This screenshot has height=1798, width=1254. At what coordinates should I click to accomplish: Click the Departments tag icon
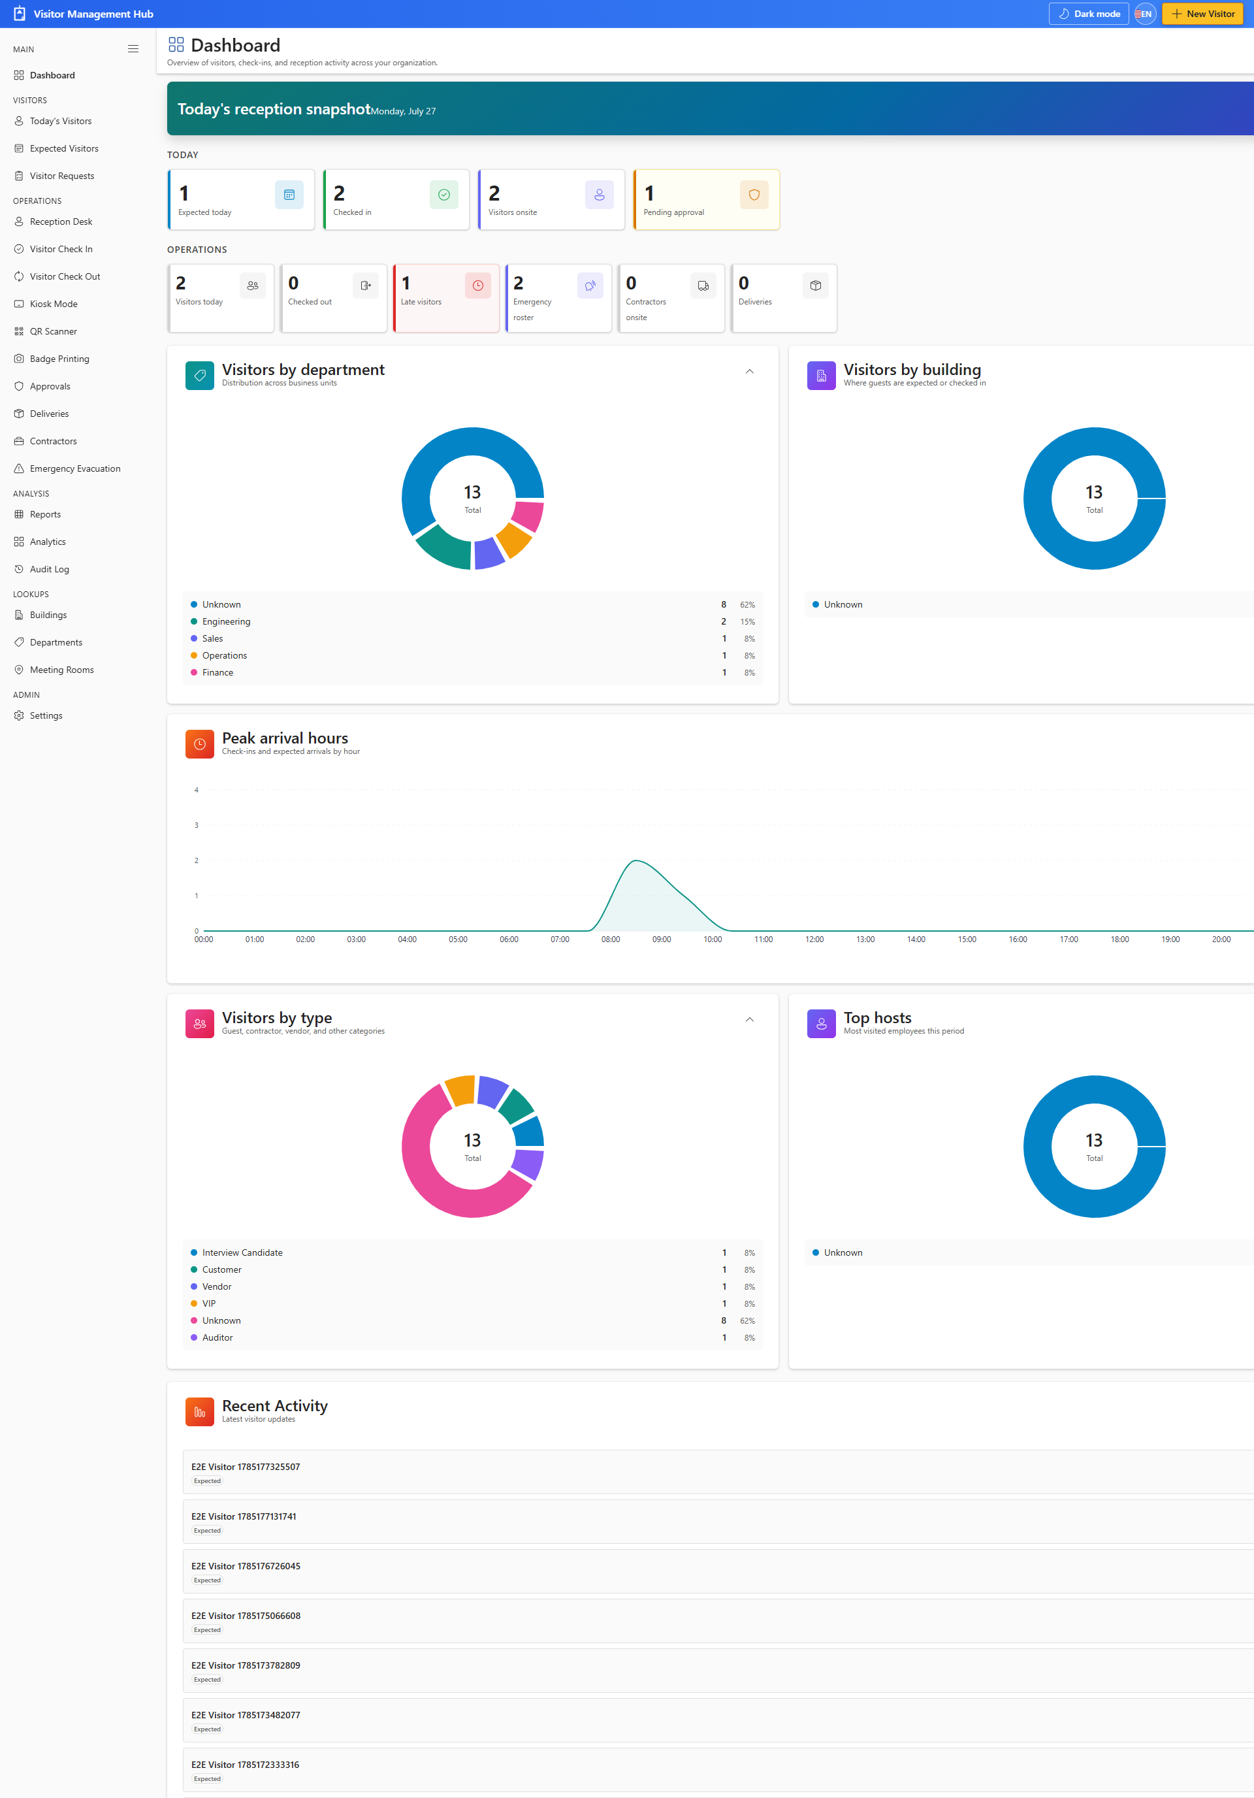pyautogui.click(x=19, y=642)
